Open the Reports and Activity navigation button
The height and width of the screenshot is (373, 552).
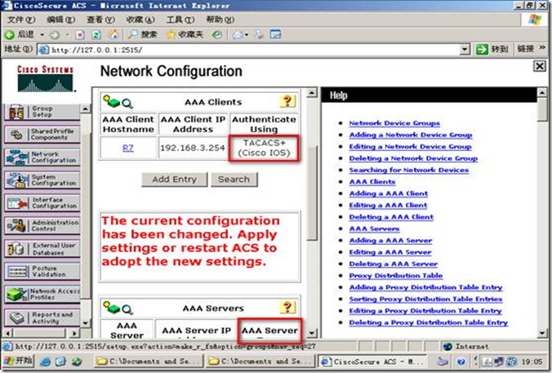(42, 317)
